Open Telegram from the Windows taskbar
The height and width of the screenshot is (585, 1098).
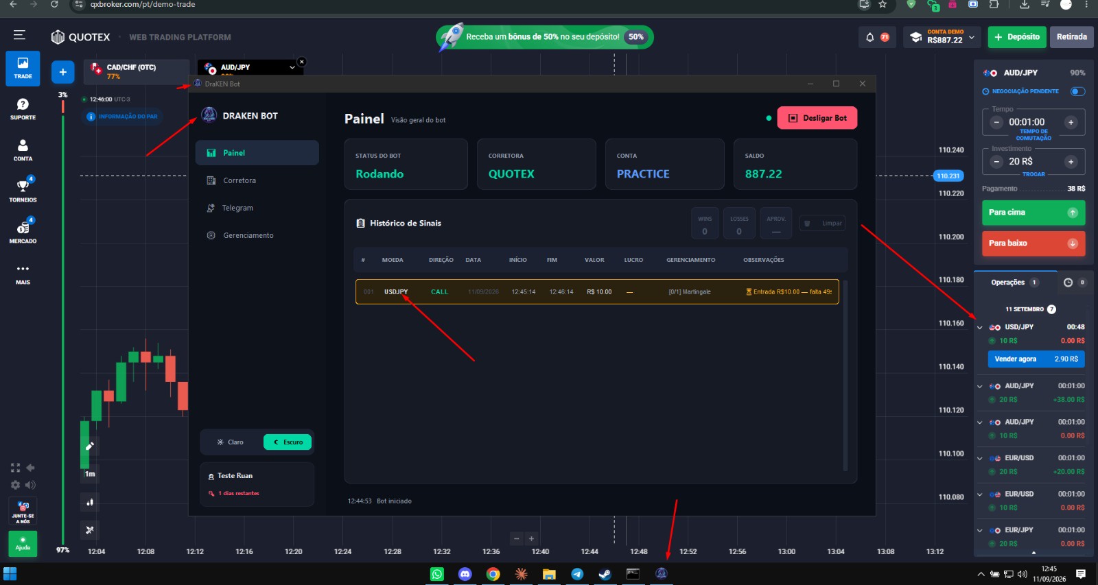577,574
